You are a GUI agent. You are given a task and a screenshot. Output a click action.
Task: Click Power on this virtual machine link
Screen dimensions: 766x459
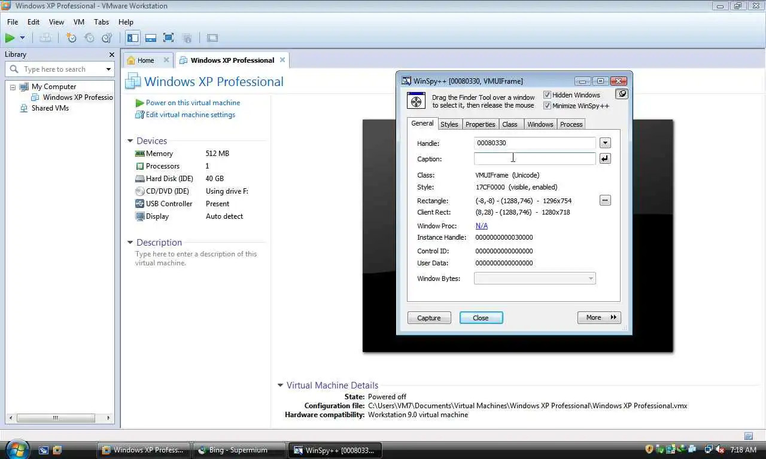193,103
